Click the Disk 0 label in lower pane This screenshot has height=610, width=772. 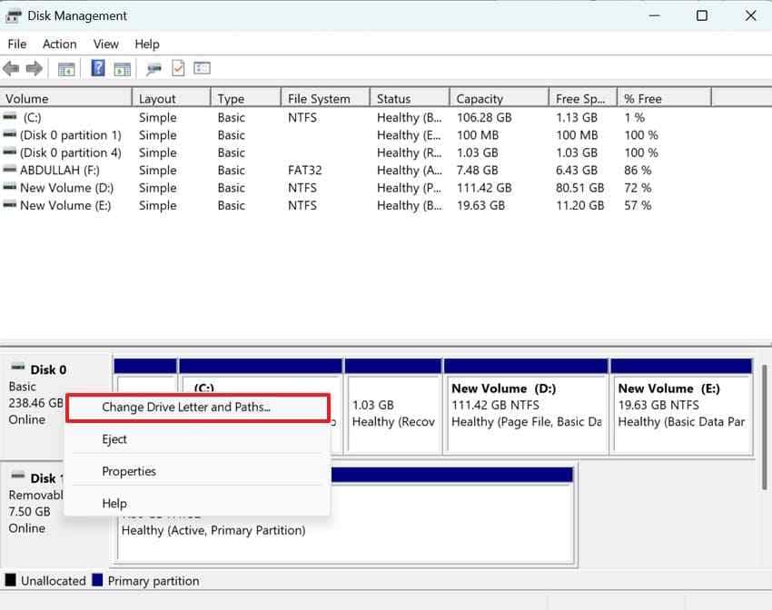48,370
